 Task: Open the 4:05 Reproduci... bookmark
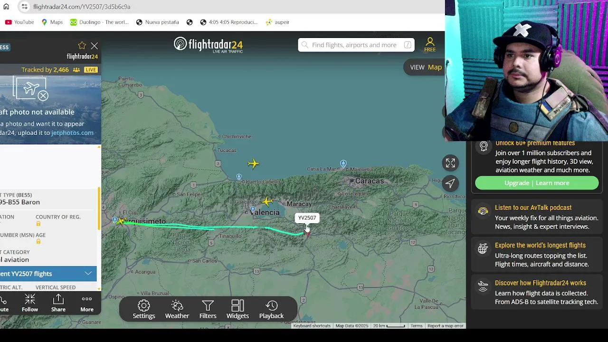tap(228, 22)
